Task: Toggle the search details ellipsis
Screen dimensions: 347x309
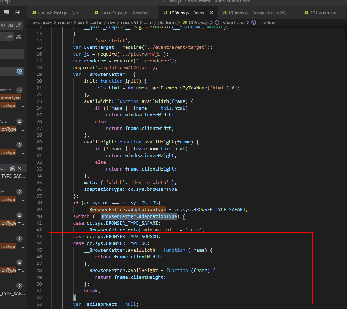Action: click(x=19, y=44)
